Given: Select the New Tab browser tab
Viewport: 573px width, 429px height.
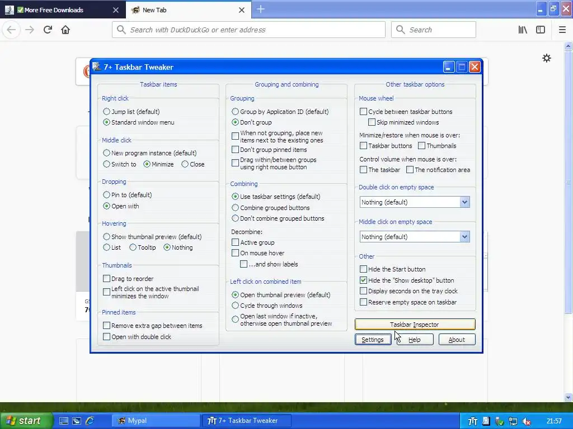Looking at the screenshot, I should coord(188,10).
